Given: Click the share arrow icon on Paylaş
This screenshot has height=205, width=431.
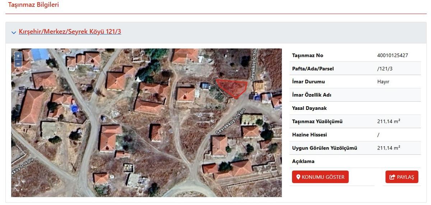Looking at the screenshot, I should pyautogui.click(x=392, y=177).
